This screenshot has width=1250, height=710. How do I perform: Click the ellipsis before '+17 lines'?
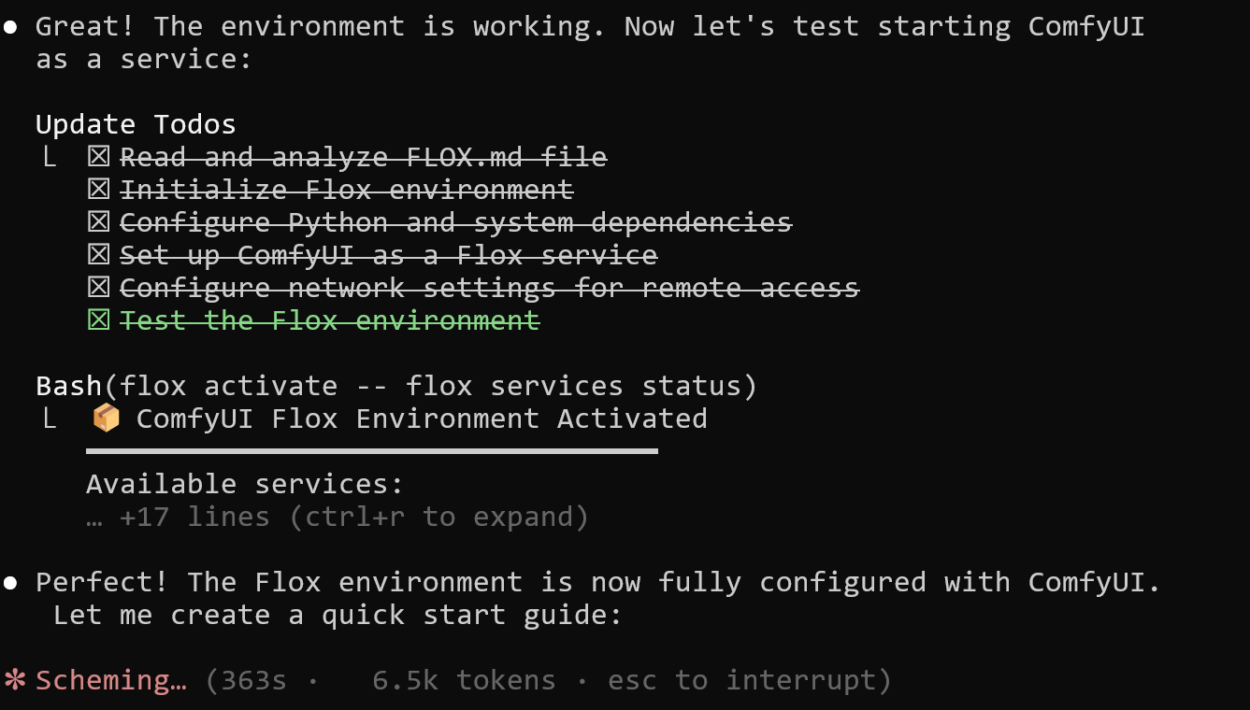point(93,517)
